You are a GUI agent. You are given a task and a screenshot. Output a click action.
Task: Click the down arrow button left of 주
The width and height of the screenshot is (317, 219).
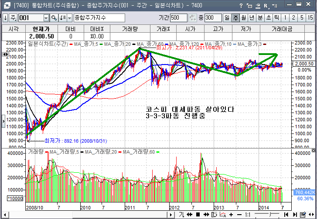(x=6, y=18)
